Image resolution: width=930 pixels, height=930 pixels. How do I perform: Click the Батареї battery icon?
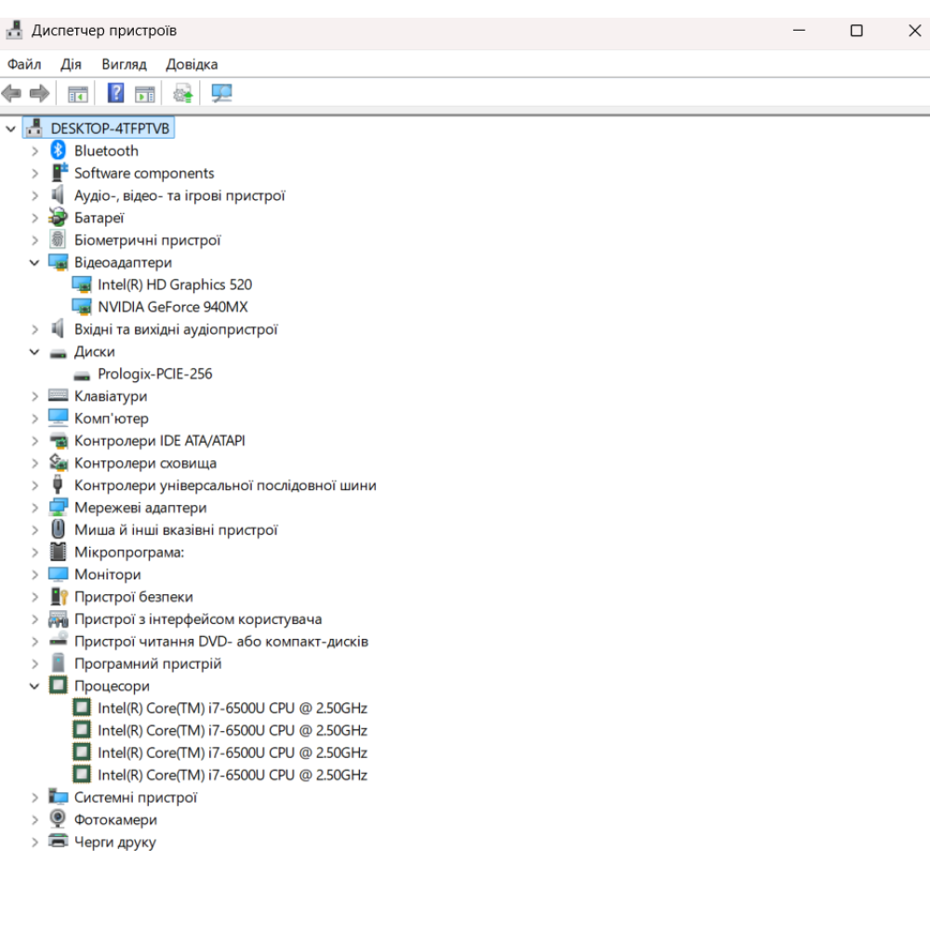click(59, 218)
